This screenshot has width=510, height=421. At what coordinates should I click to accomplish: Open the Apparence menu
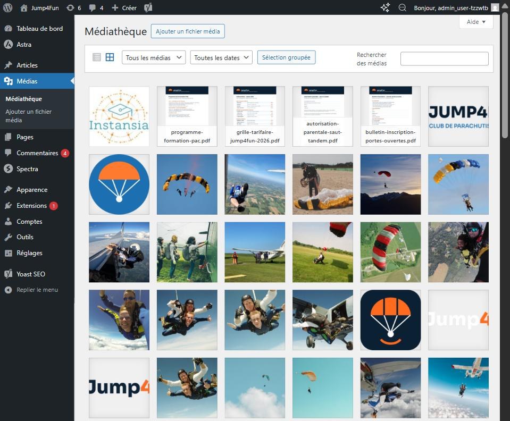pos(37,190)
